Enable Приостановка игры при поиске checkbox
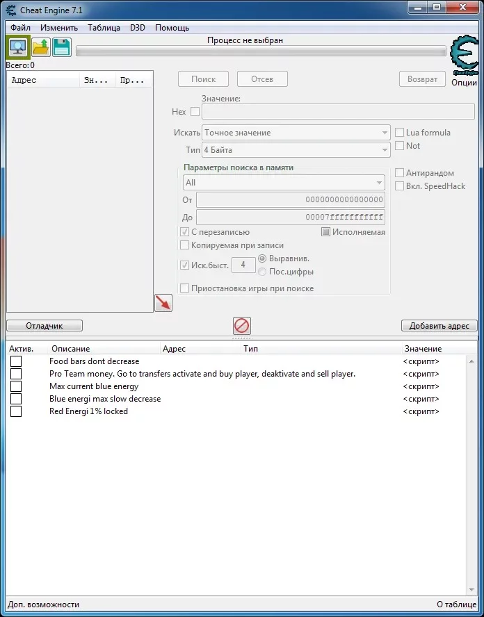The image size is (484, 617). point(184,288)
